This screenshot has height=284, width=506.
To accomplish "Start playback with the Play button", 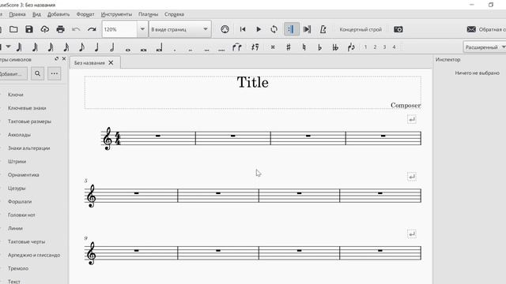I will (259, 29).
